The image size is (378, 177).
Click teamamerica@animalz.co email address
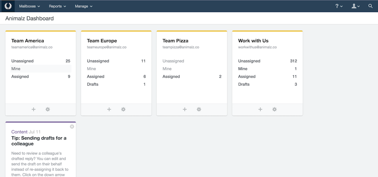point(32,47)
